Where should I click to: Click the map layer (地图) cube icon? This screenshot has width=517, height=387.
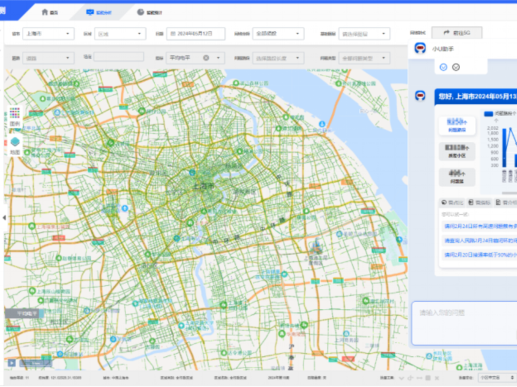coord(15,142)
